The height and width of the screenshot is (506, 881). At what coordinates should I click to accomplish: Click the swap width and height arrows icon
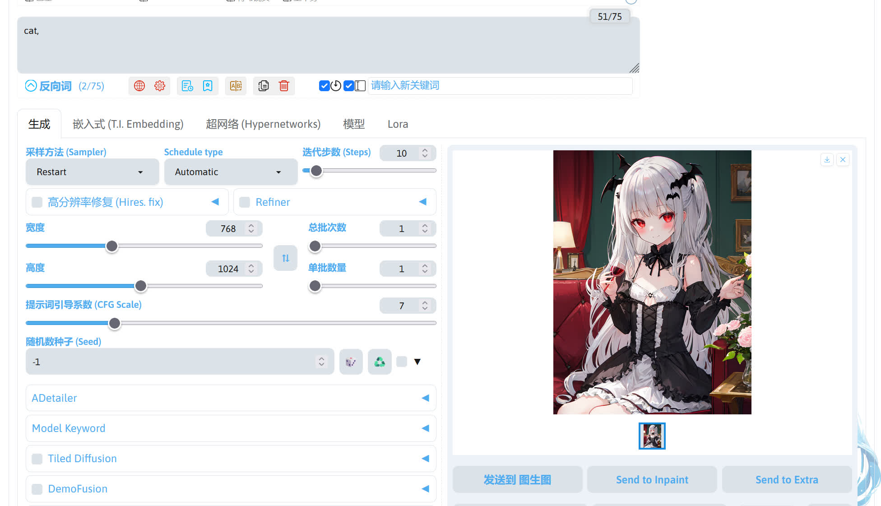285,258
